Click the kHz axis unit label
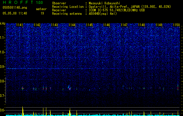Screen dimensions: 183x116 pos(3,23)
